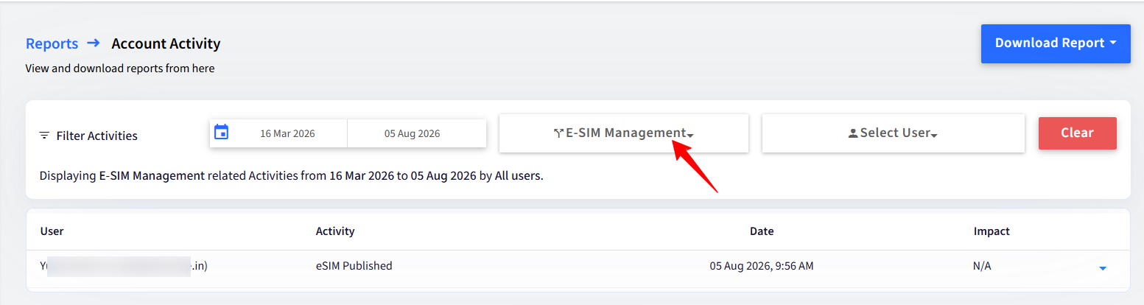Open the Select User dropdown

[894, 133]
